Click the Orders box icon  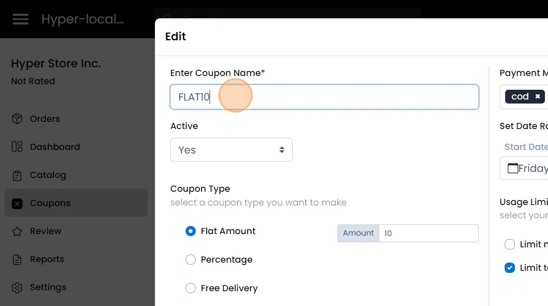pos(17,119)
